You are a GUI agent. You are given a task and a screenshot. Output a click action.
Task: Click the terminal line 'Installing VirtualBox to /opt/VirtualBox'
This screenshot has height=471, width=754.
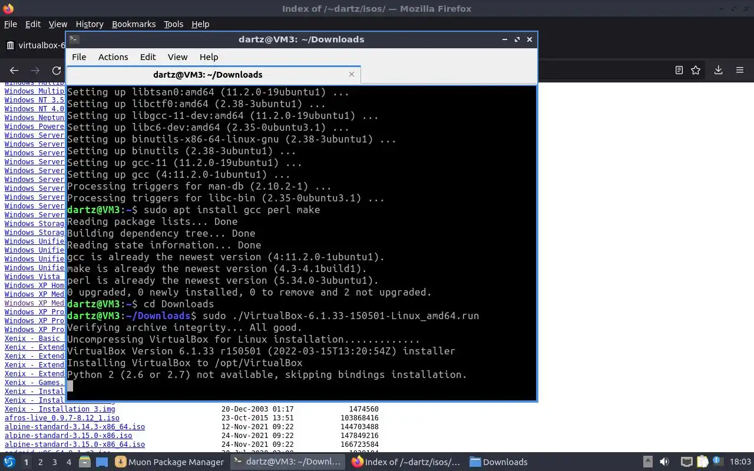[x=184, y=363]
